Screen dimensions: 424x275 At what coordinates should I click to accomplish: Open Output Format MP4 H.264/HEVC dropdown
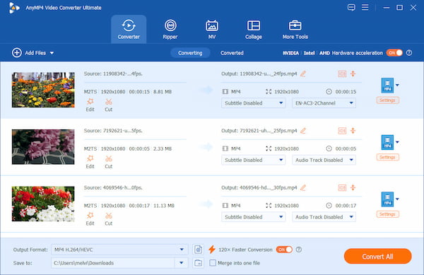(119, 250)
